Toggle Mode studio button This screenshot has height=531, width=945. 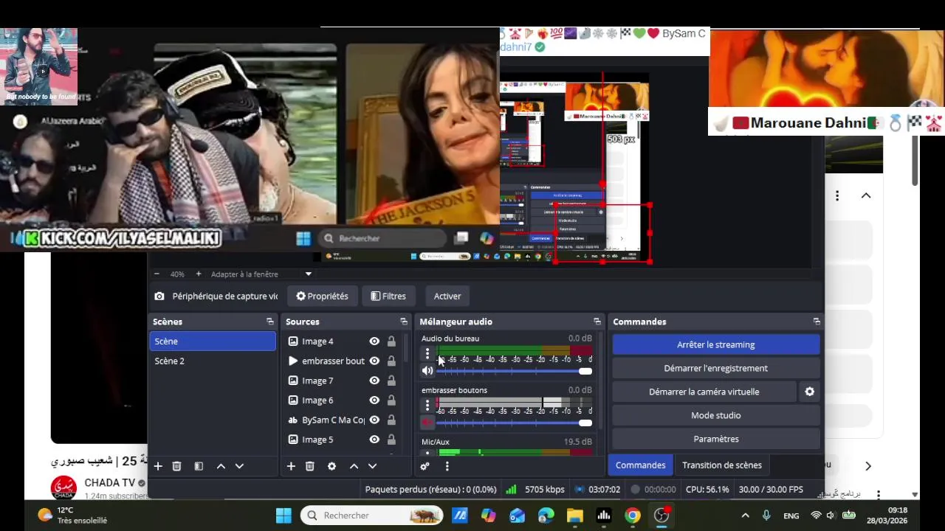[716, 415]
